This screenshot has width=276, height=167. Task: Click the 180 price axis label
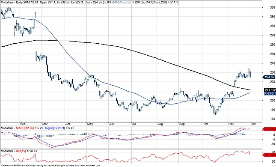point(273,119)
